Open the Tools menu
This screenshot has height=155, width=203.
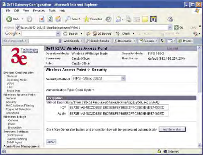coord(52,11)
